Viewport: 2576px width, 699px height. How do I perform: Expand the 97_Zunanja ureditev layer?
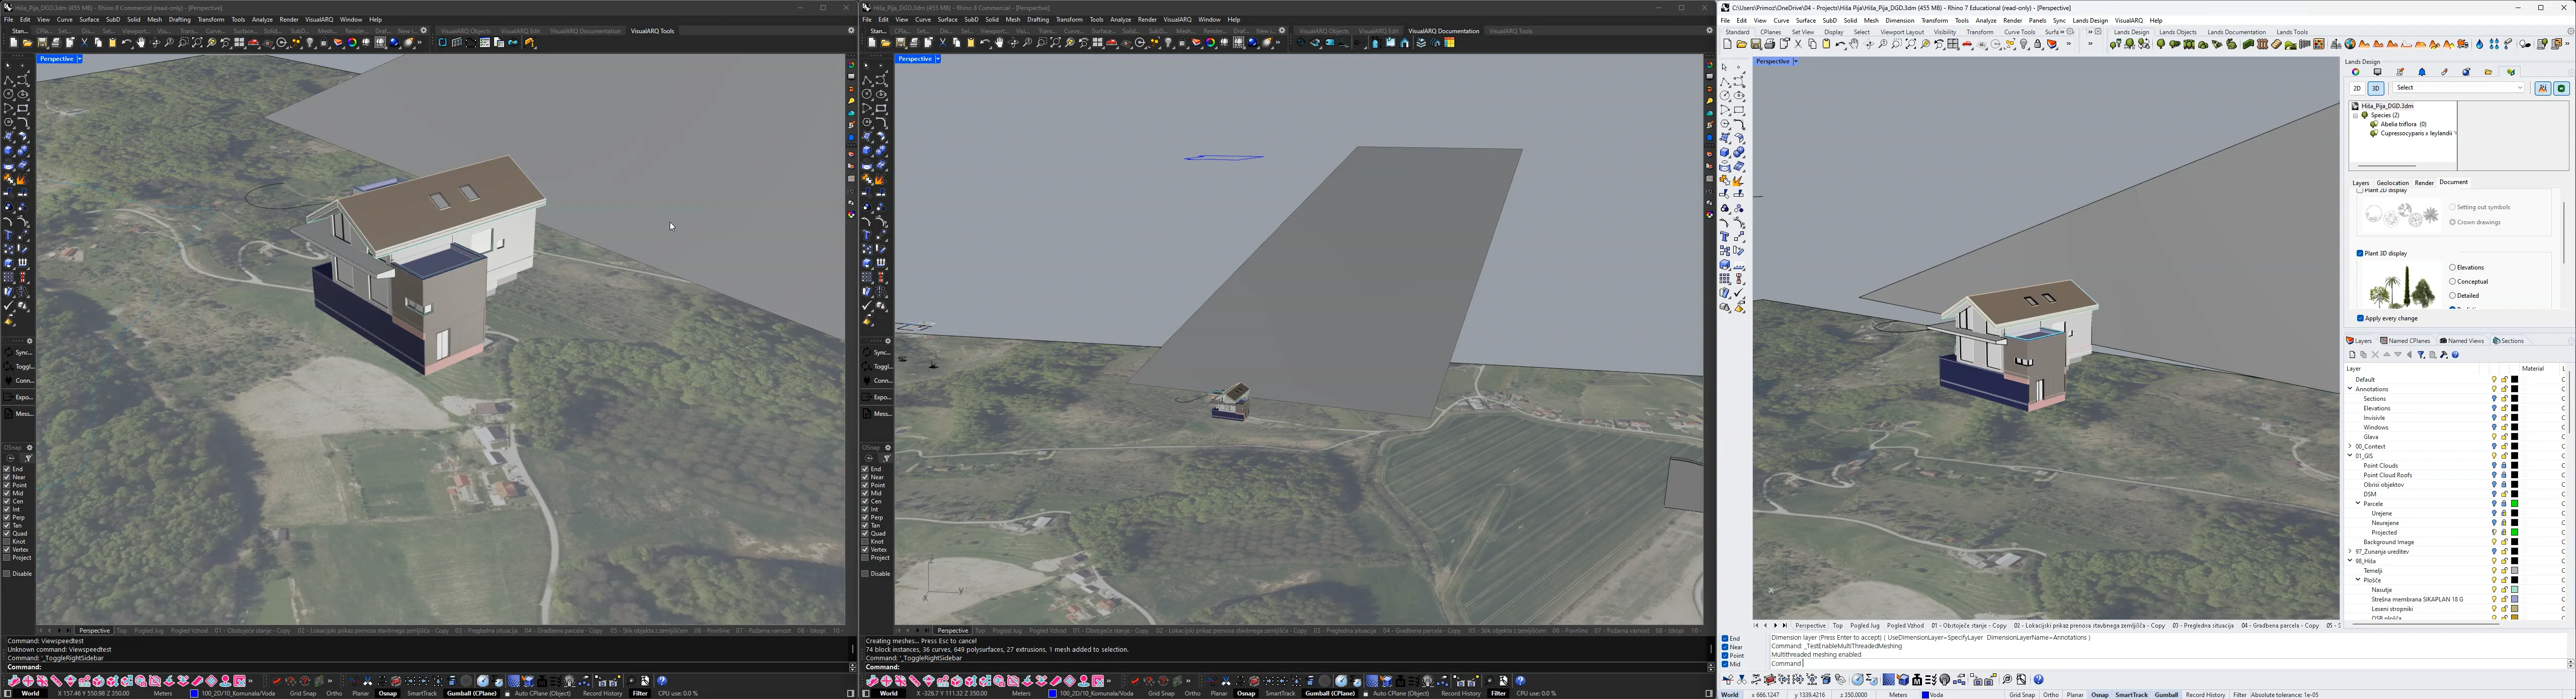coord(2350,551)
